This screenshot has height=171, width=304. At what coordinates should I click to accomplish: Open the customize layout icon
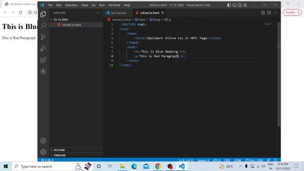click(245, 5)
